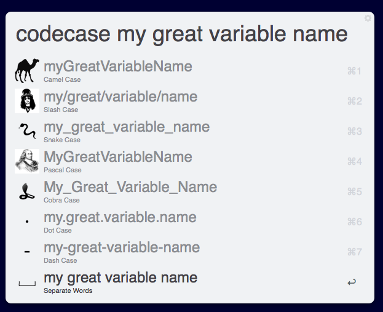Click the cobra icon for Cobra Case
The height and width of the screenshot is (312, 383).
[27, 191]
